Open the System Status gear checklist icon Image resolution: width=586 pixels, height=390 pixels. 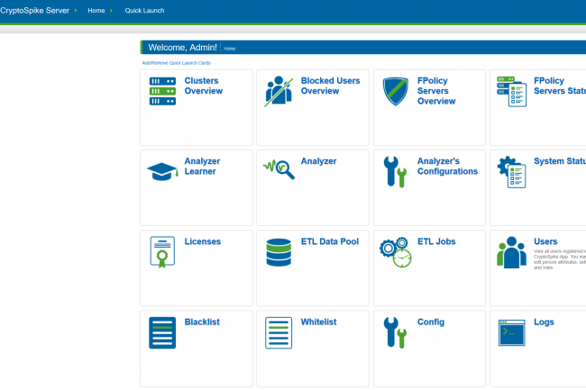point(512,172)
